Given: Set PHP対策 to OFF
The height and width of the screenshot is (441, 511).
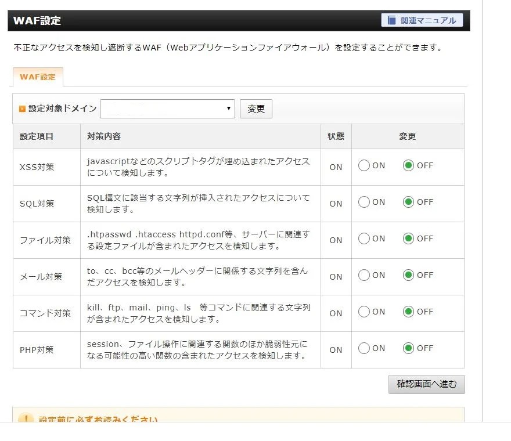Looking at the screenshot, I should 408,348.
